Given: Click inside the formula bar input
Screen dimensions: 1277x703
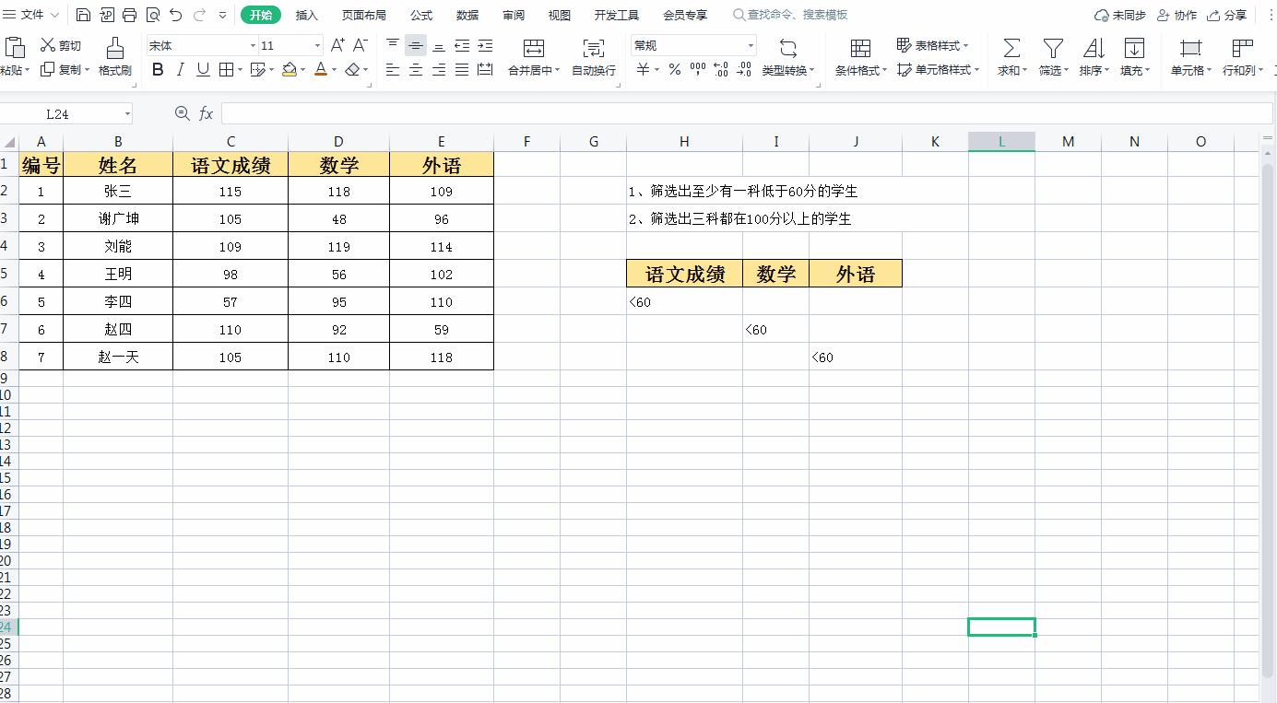Looking at the screenshot, I should [x=738, y=113].
